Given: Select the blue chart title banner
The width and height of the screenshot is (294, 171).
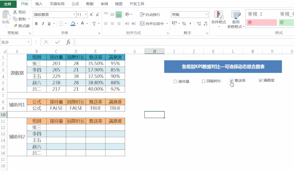Looking at the screenshot, I should [x=223, y=66].
